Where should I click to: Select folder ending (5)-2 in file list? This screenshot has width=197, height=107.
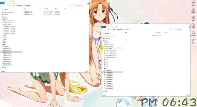coord(28,14)
